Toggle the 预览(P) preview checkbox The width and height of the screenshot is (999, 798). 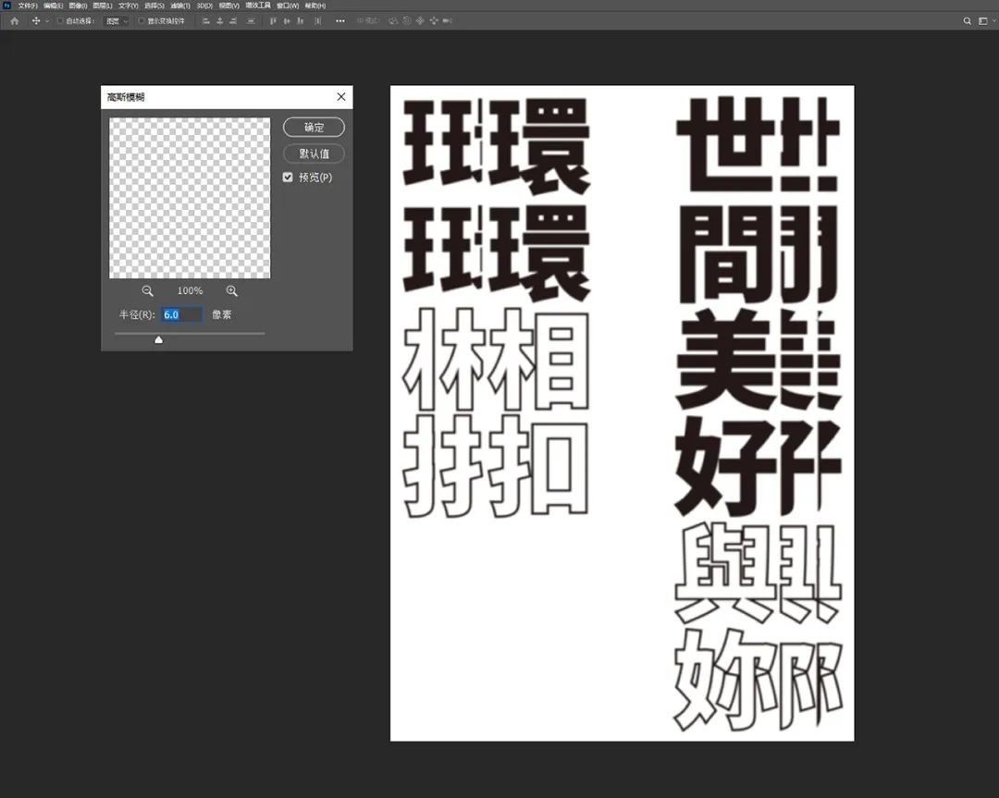[x=288, y=178]
